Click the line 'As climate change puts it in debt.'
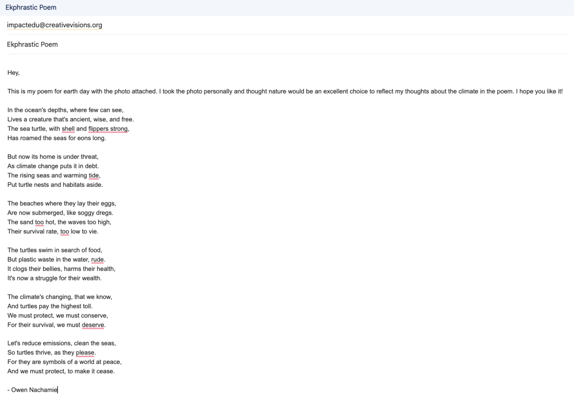The width and height of the screenshot is (574, 406). (53, 166)
